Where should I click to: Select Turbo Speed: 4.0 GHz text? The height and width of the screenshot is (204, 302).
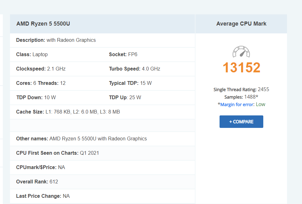point(134,69)
